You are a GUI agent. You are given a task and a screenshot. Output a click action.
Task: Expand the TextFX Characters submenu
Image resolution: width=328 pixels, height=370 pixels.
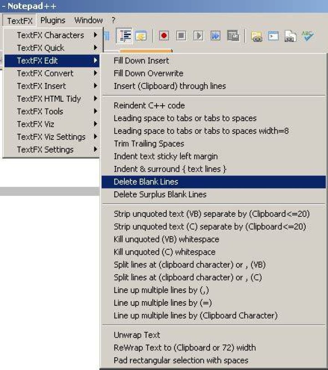click(52, 35)
